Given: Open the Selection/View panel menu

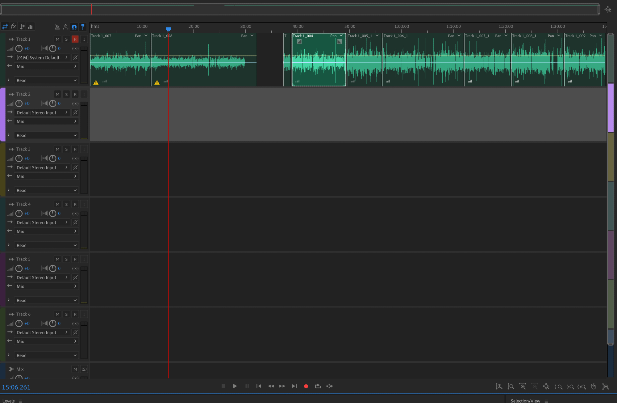Looking at the screenshot, I should [546, 401].
